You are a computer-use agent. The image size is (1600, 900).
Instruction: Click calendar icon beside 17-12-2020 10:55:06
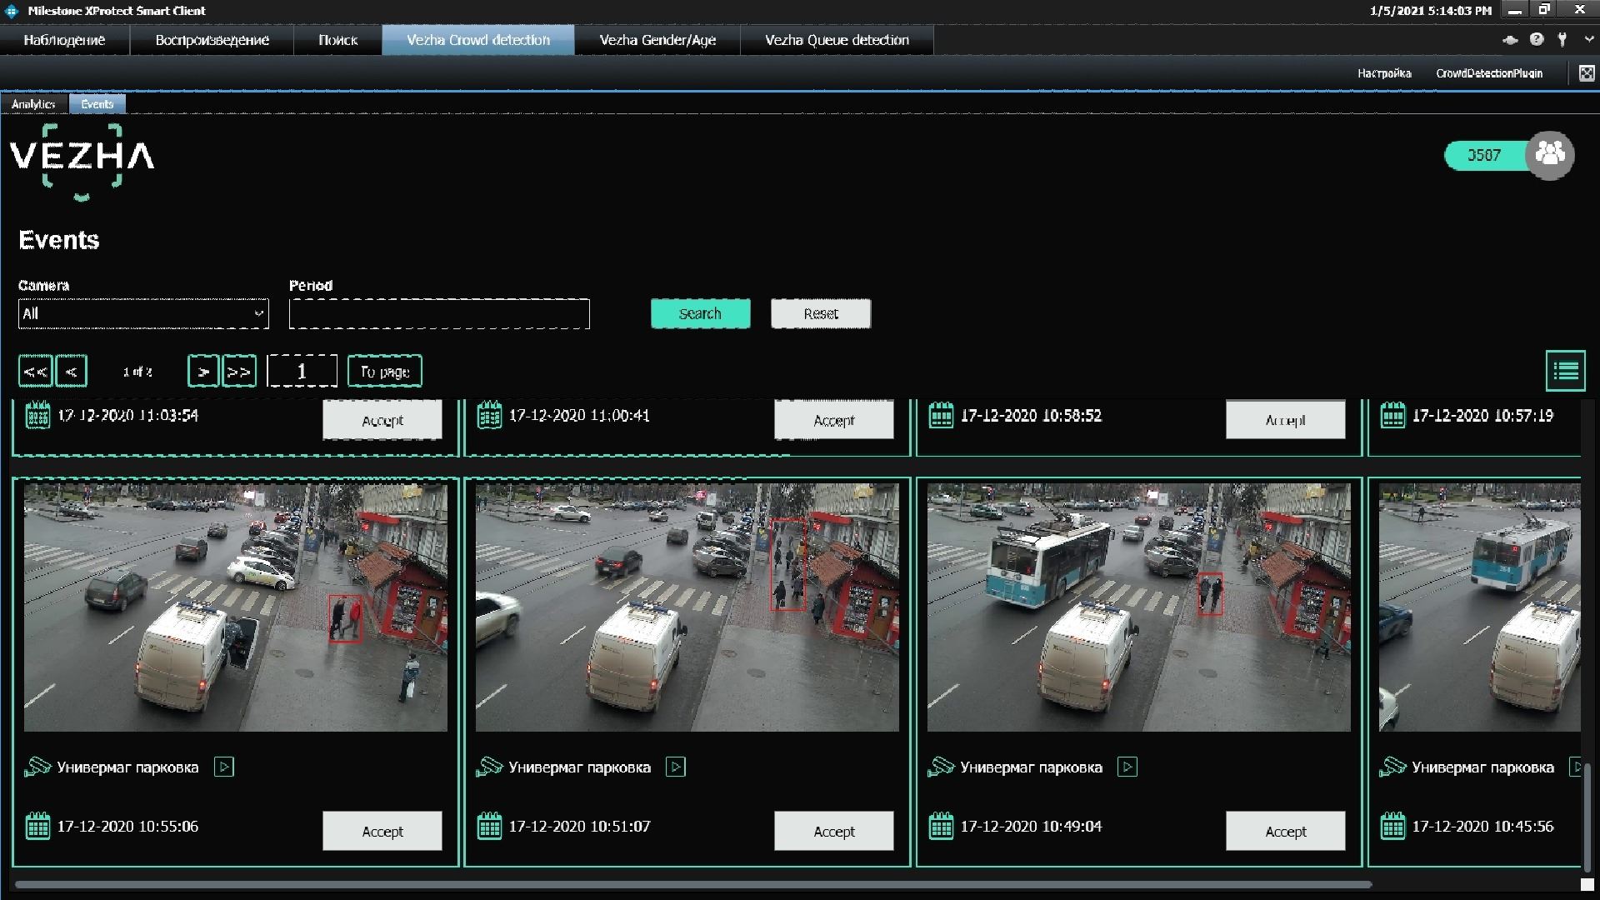(x=37, y=827)
